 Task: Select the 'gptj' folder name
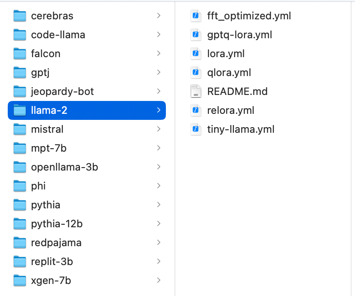coord(40,73)
